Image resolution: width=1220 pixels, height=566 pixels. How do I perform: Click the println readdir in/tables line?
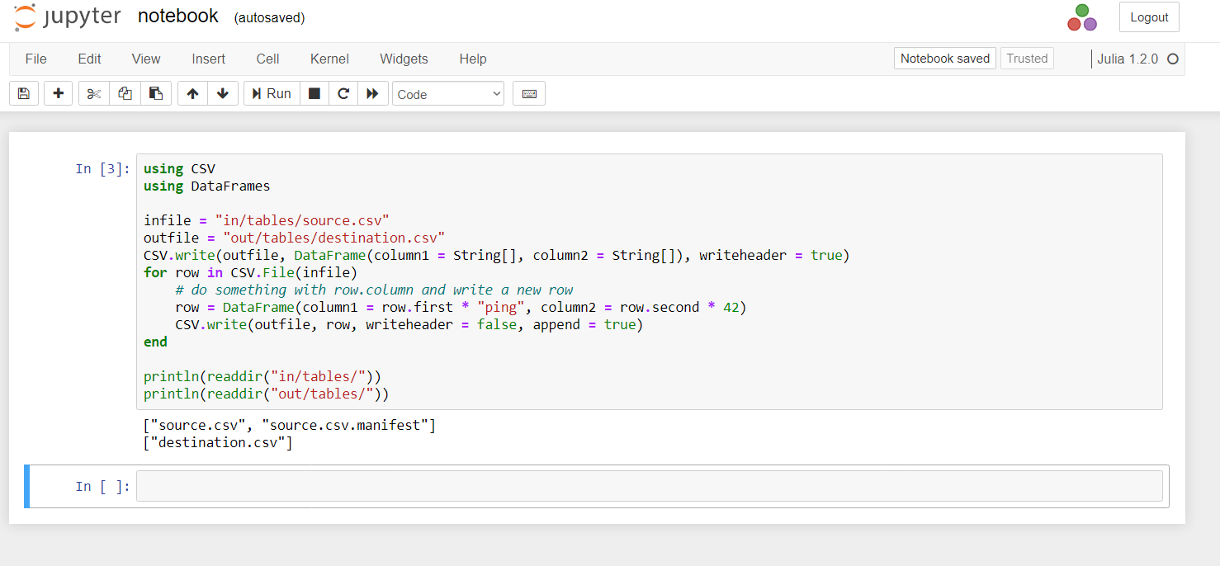point(262,376)
